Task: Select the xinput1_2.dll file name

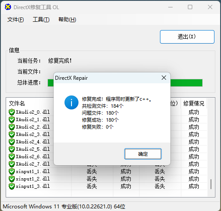Action: pyautogui.click(x=33, y=179)
